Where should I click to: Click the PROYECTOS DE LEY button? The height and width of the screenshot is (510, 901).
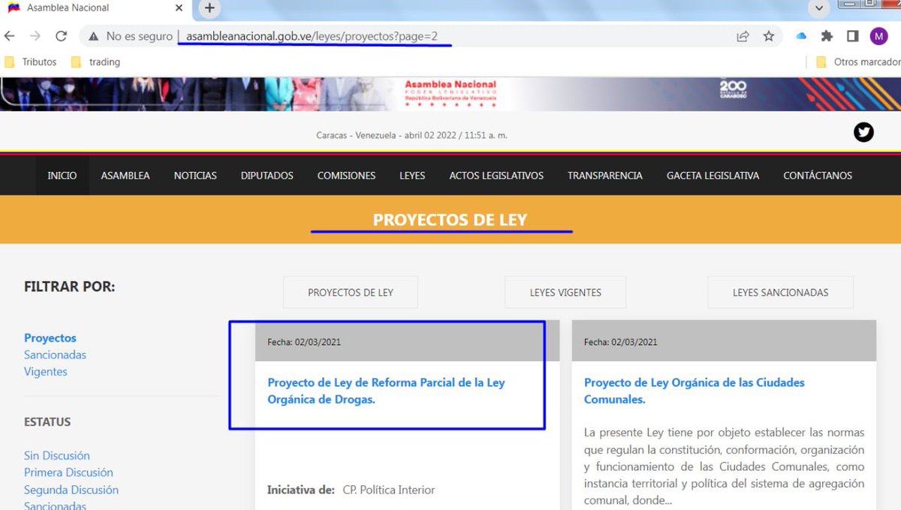click(351, 292)
